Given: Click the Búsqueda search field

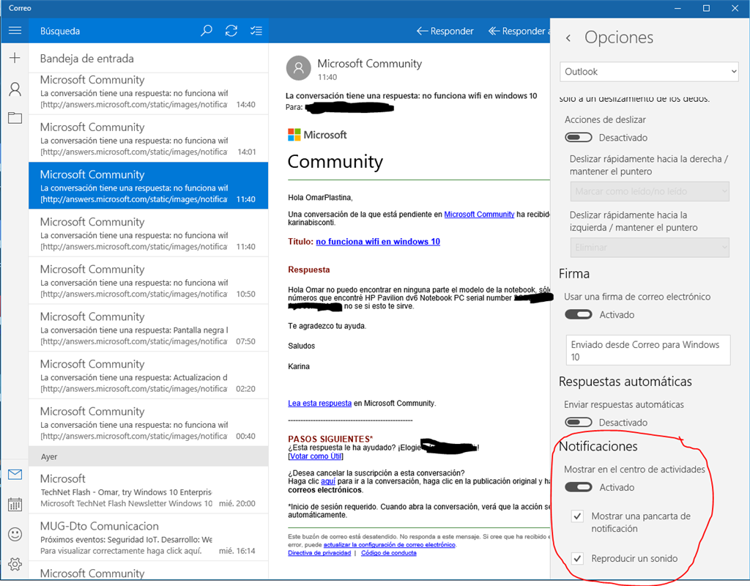Looking at the screenshot, I should 115,31.
